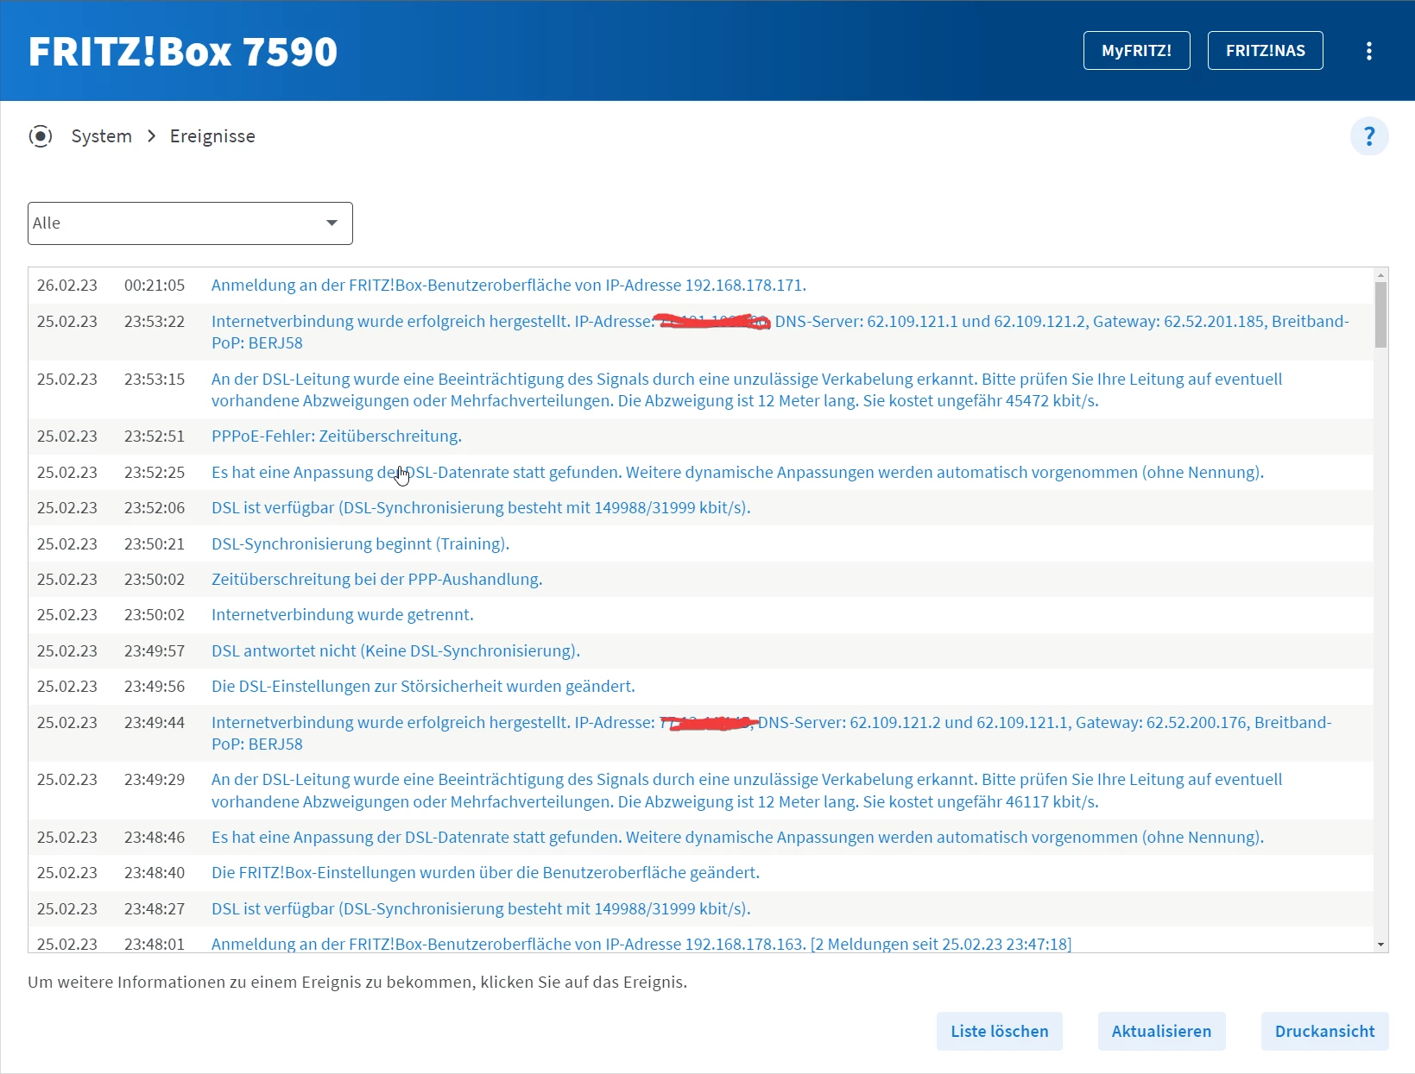Click the event list scrollbar thumb
This screenshot has width=1415, height=1074.
[x=1380, y=315]
